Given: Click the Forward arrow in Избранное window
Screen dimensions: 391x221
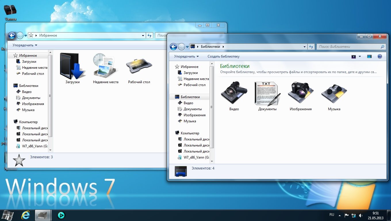Looking at the screenshot, I should pyautogui.click(x=20, y=35).
